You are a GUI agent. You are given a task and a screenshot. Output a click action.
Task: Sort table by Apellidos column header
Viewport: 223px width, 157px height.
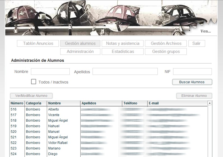[x=101, y=103]
